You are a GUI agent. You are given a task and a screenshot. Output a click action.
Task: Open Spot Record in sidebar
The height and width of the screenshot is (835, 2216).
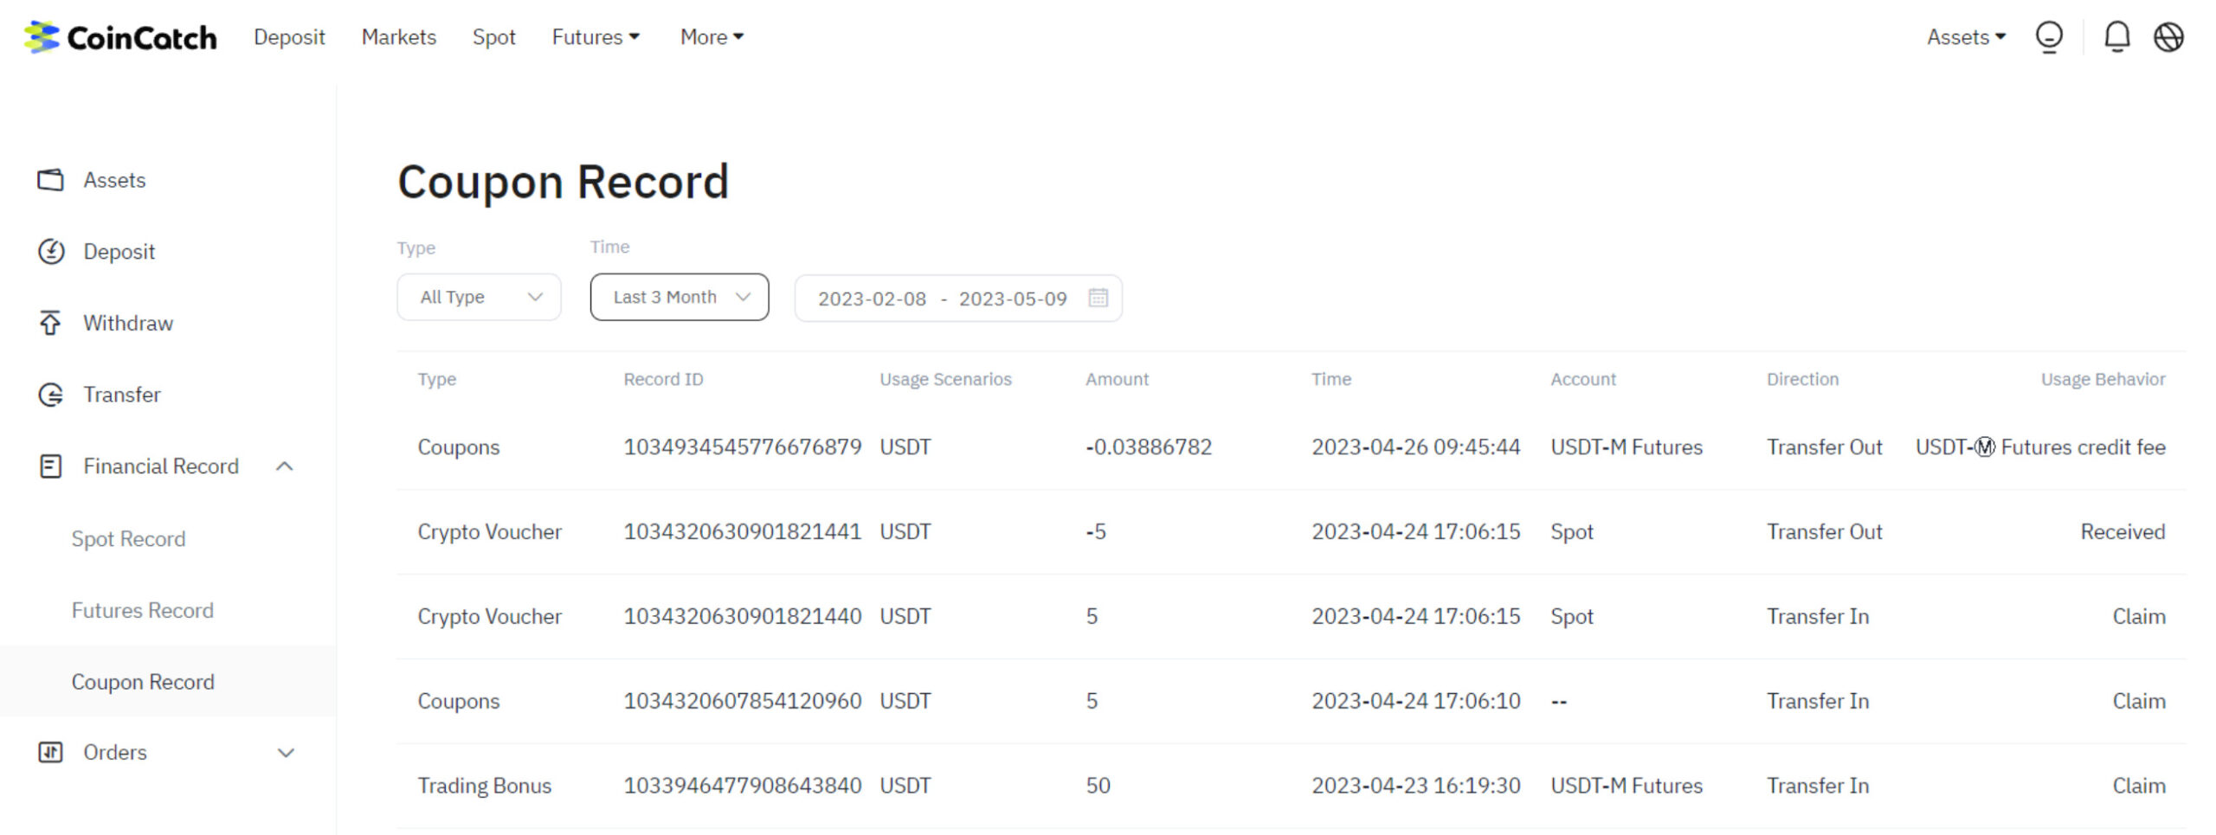pyautogui.click(x=128, y=539)
